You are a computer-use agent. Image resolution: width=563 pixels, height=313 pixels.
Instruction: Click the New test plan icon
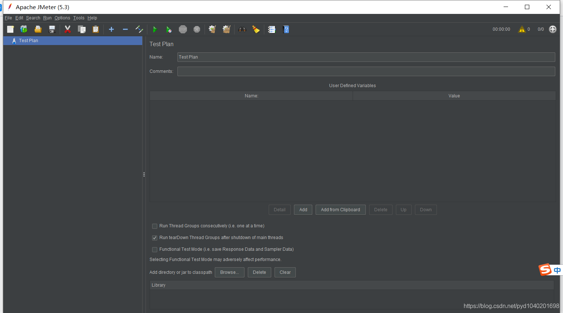pyautogui.click(x=10, y=29)
